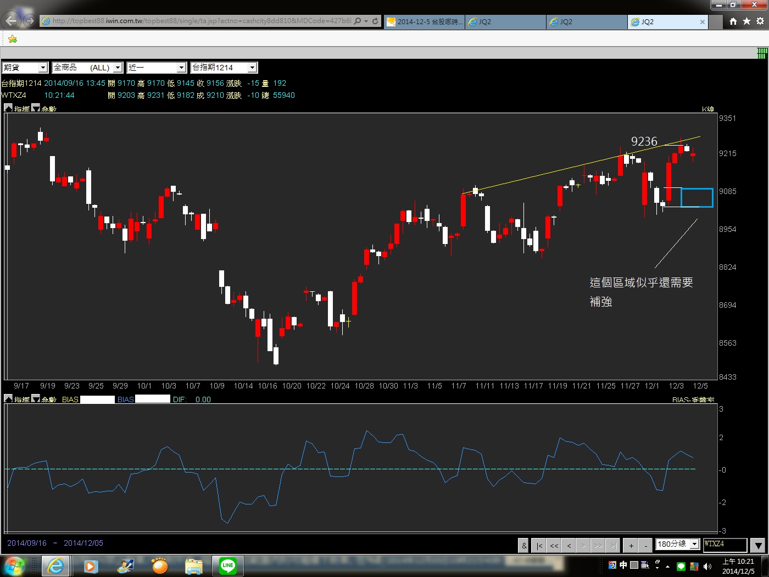
Task: Open the Windows Start button
Action: coord(14,565)
